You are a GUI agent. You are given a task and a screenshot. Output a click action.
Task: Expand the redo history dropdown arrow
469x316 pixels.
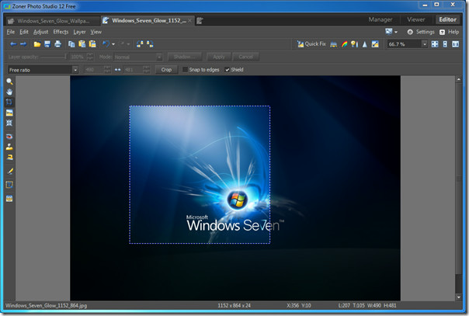click(128, 44)
